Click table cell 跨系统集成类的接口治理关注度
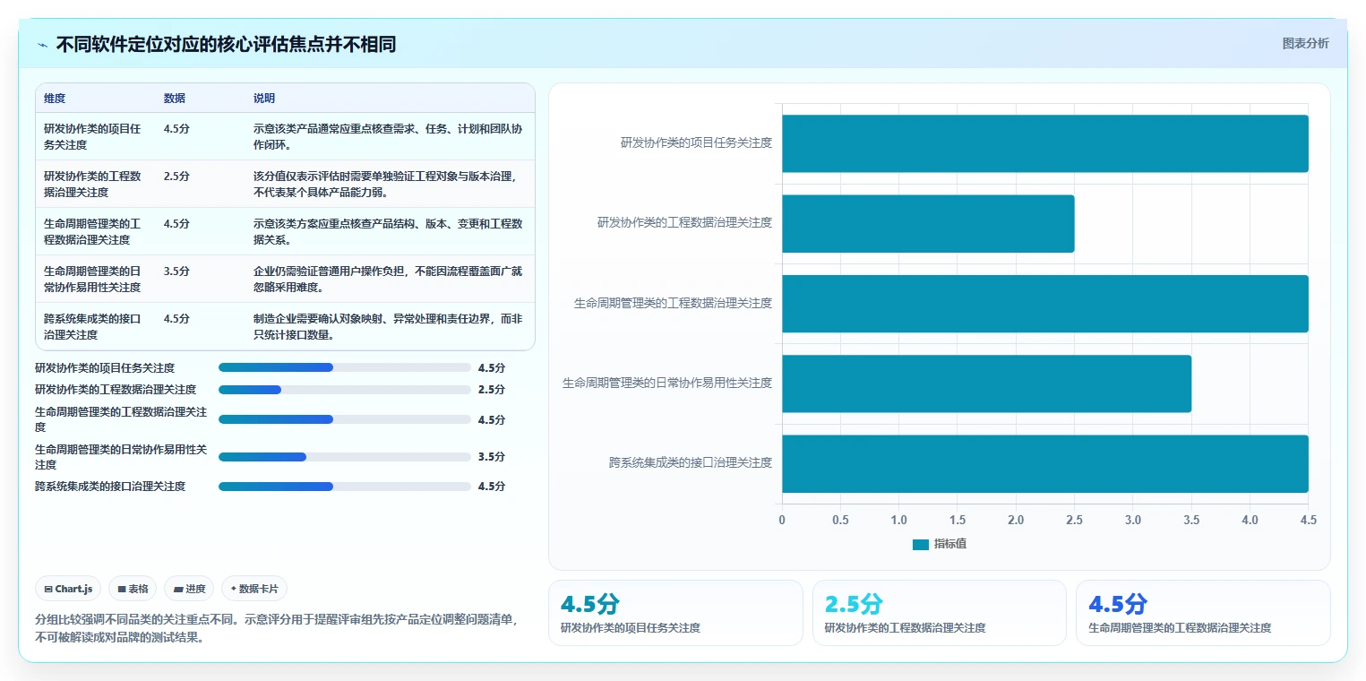1366x681 pixels. pyautogui.click(x=94, y=326)
